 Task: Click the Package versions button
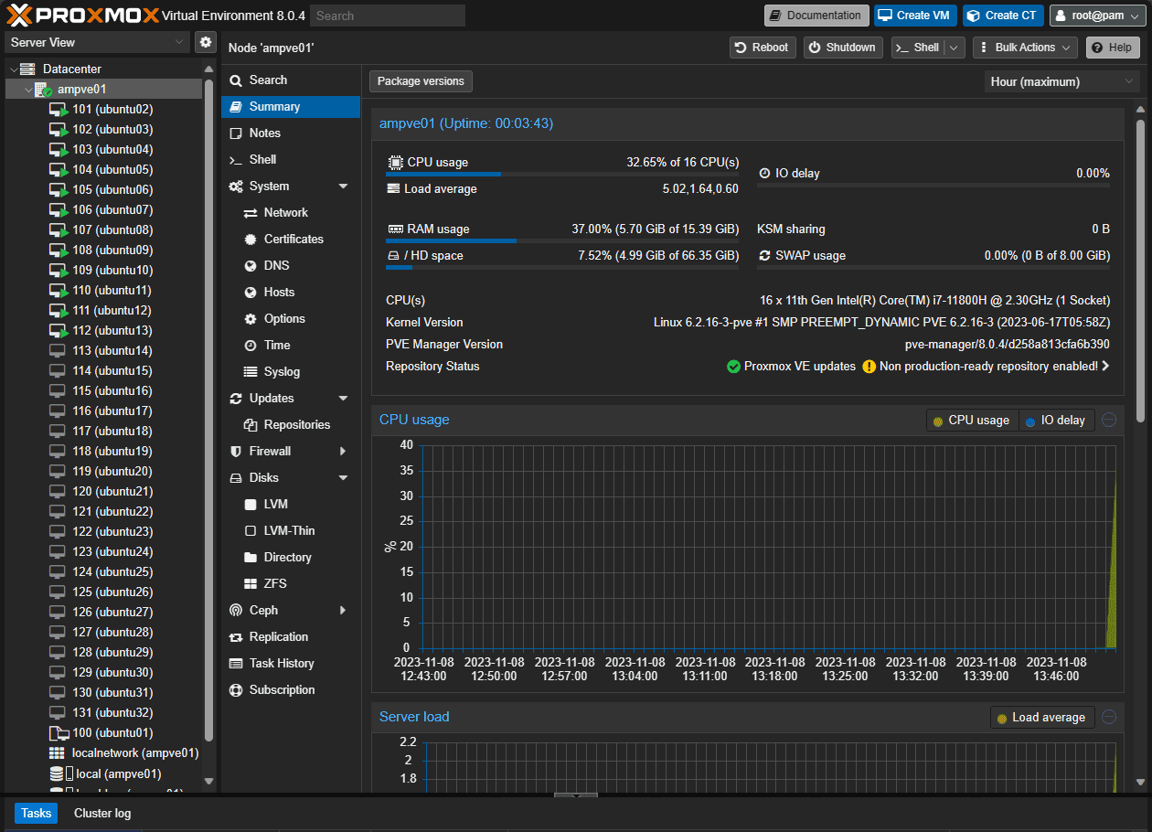click(x=421, y=81)
